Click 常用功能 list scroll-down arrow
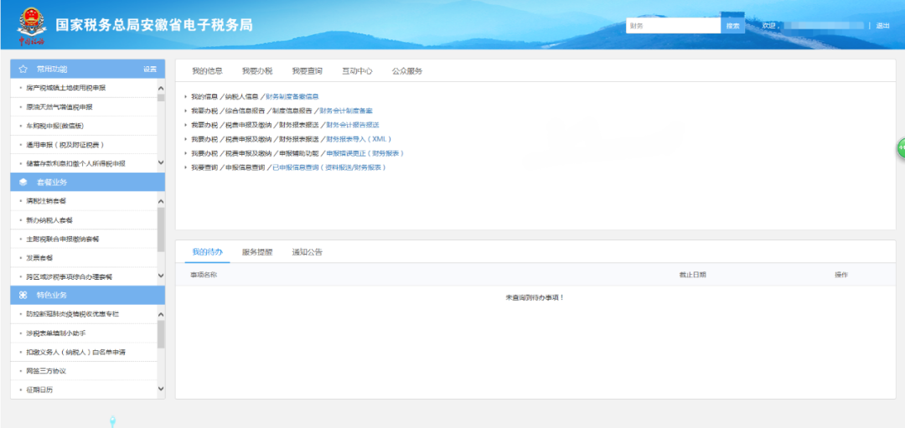905x428 pixels. pos(160,163)
